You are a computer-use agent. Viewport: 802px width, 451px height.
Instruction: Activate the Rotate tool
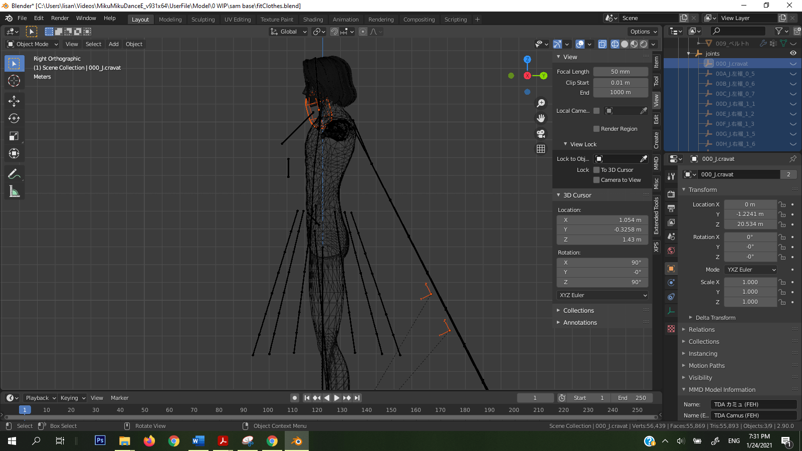pos(14,118)
